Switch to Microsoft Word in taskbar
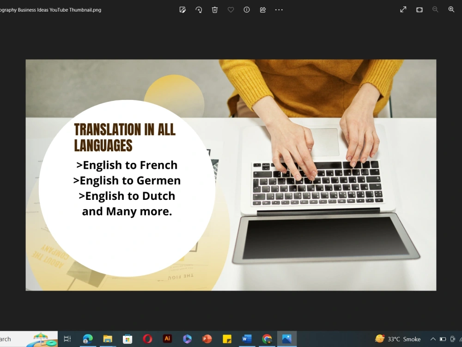 pos(247,339)
